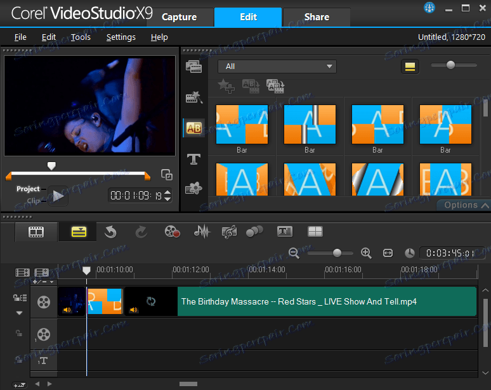The image size is (491, 390).
Task: Choose the second Bar transition thumbnail
Action: (310, 124)
